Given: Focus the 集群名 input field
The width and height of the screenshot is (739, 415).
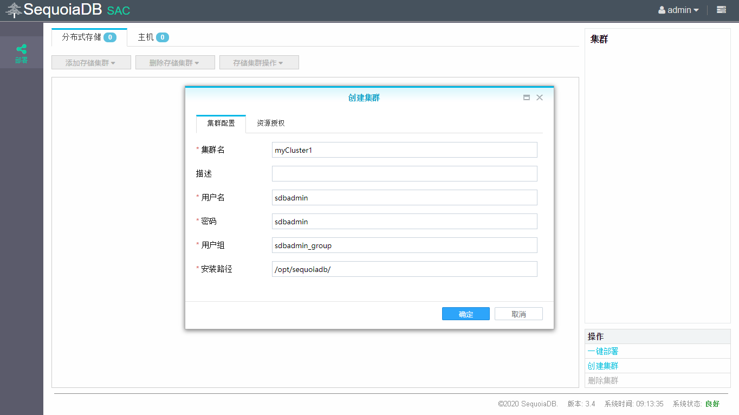Looking at the screenshot, I should (x=404, y=150).
